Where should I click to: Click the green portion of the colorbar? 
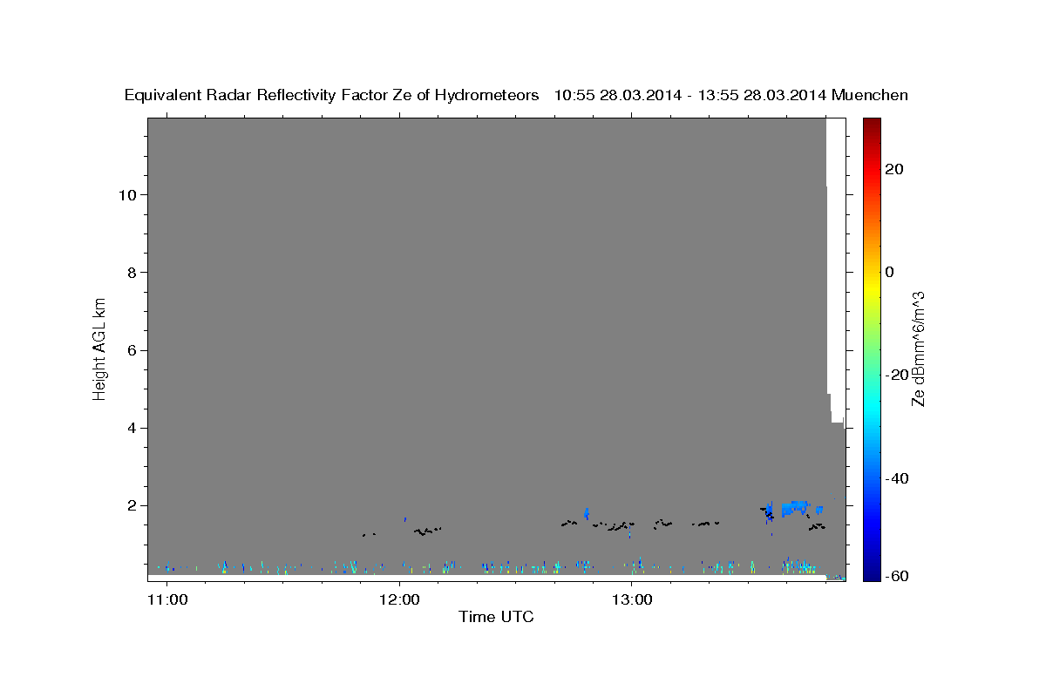[872, 348]
